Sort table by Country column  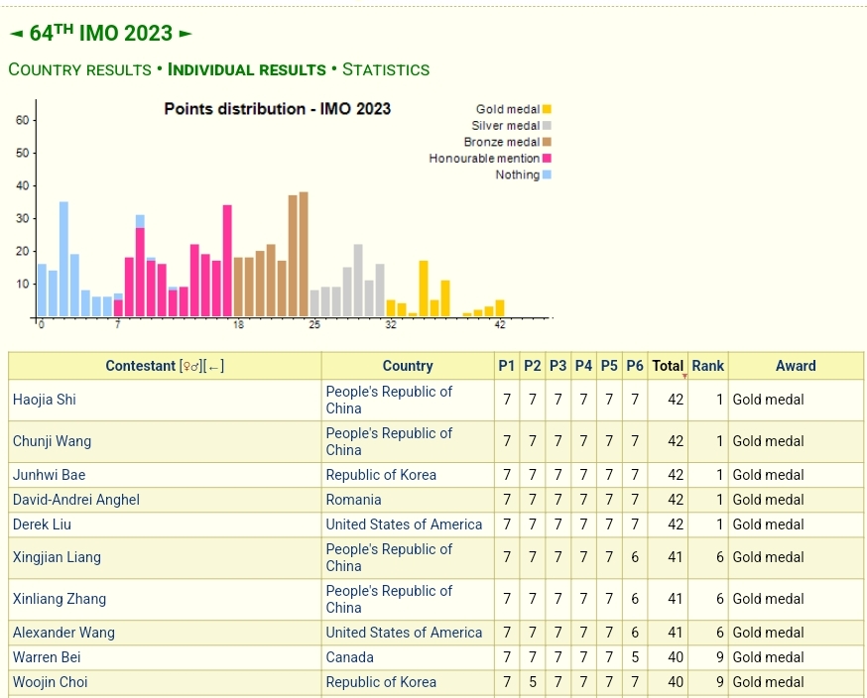(x=407, y=366)
